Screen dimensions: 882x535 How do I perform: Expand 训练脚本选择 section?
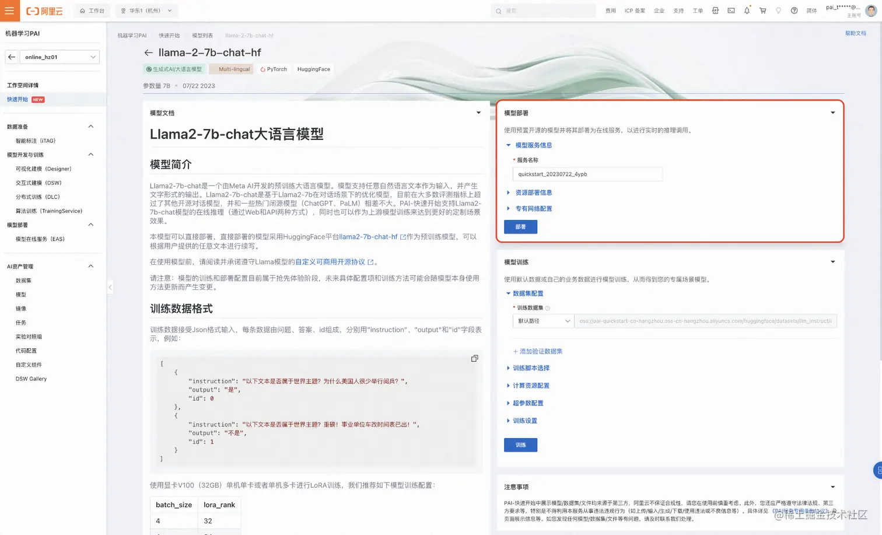[x=528, y=368]
